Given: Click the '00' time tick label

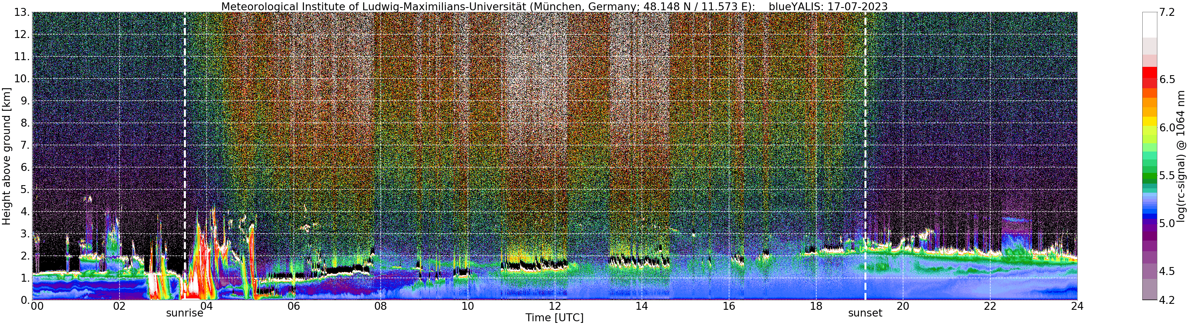Looking at the screenshot, I should click(x=37, y=306).
